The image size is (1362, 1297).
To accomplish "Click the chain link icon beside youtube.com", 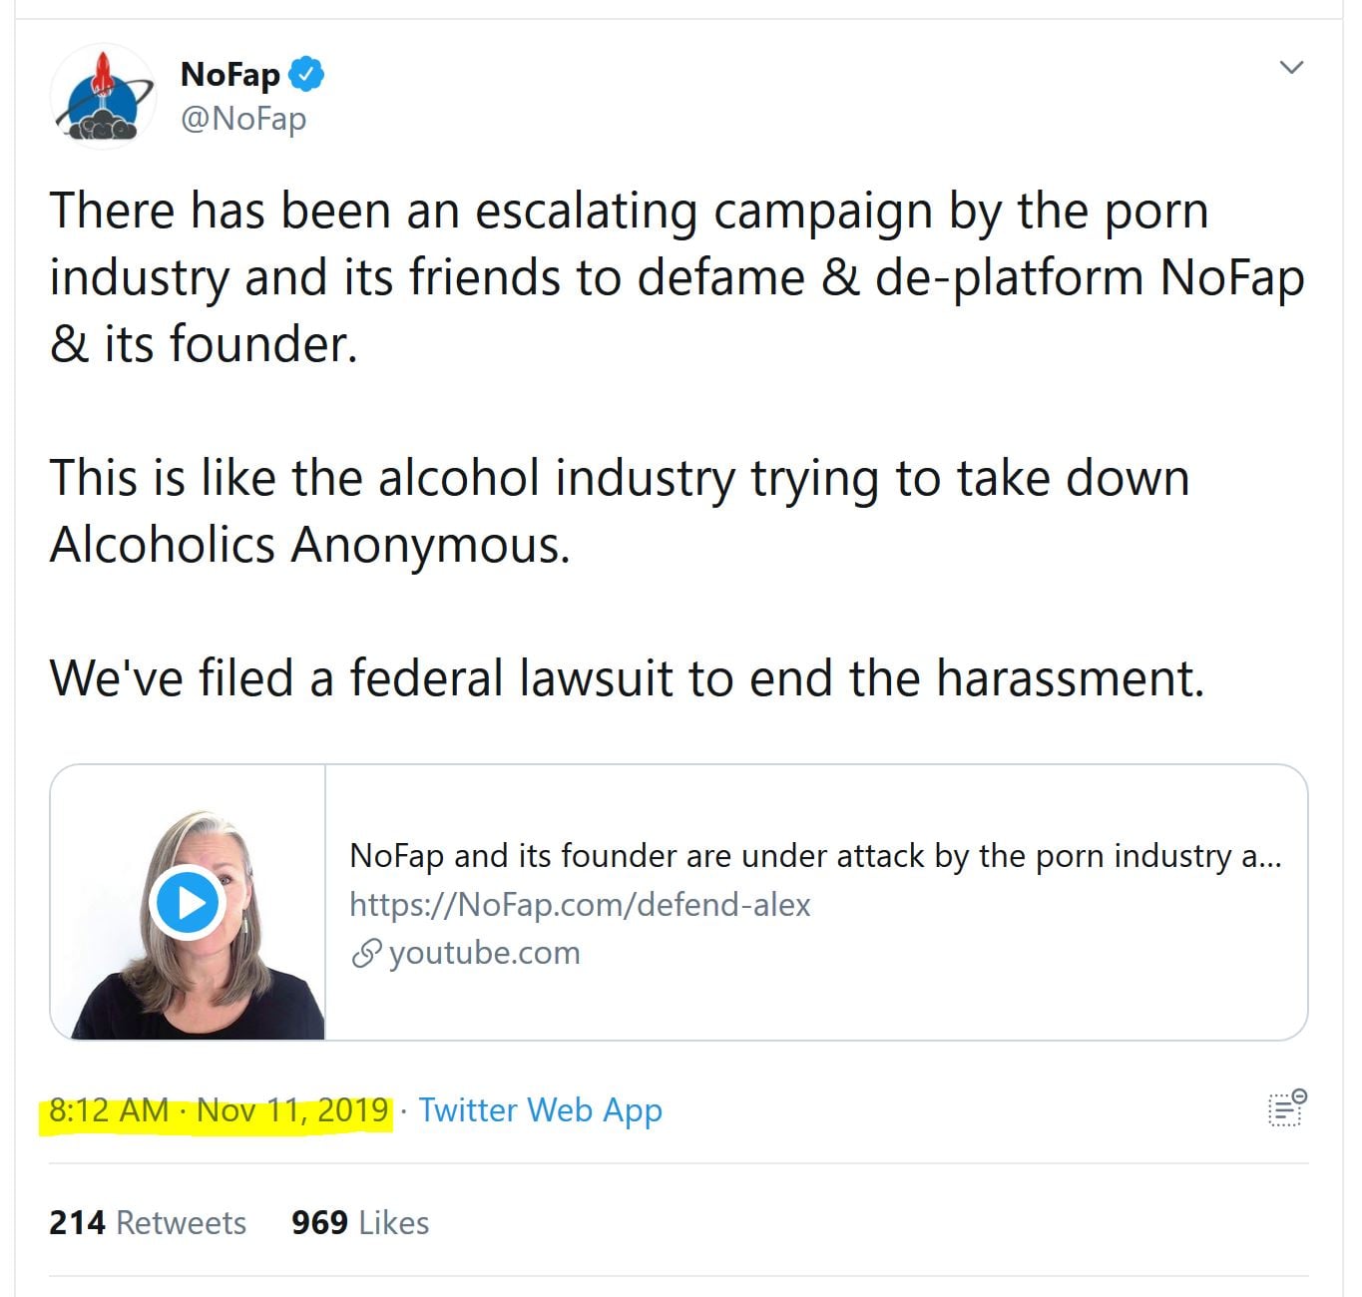I will point(366,954).
